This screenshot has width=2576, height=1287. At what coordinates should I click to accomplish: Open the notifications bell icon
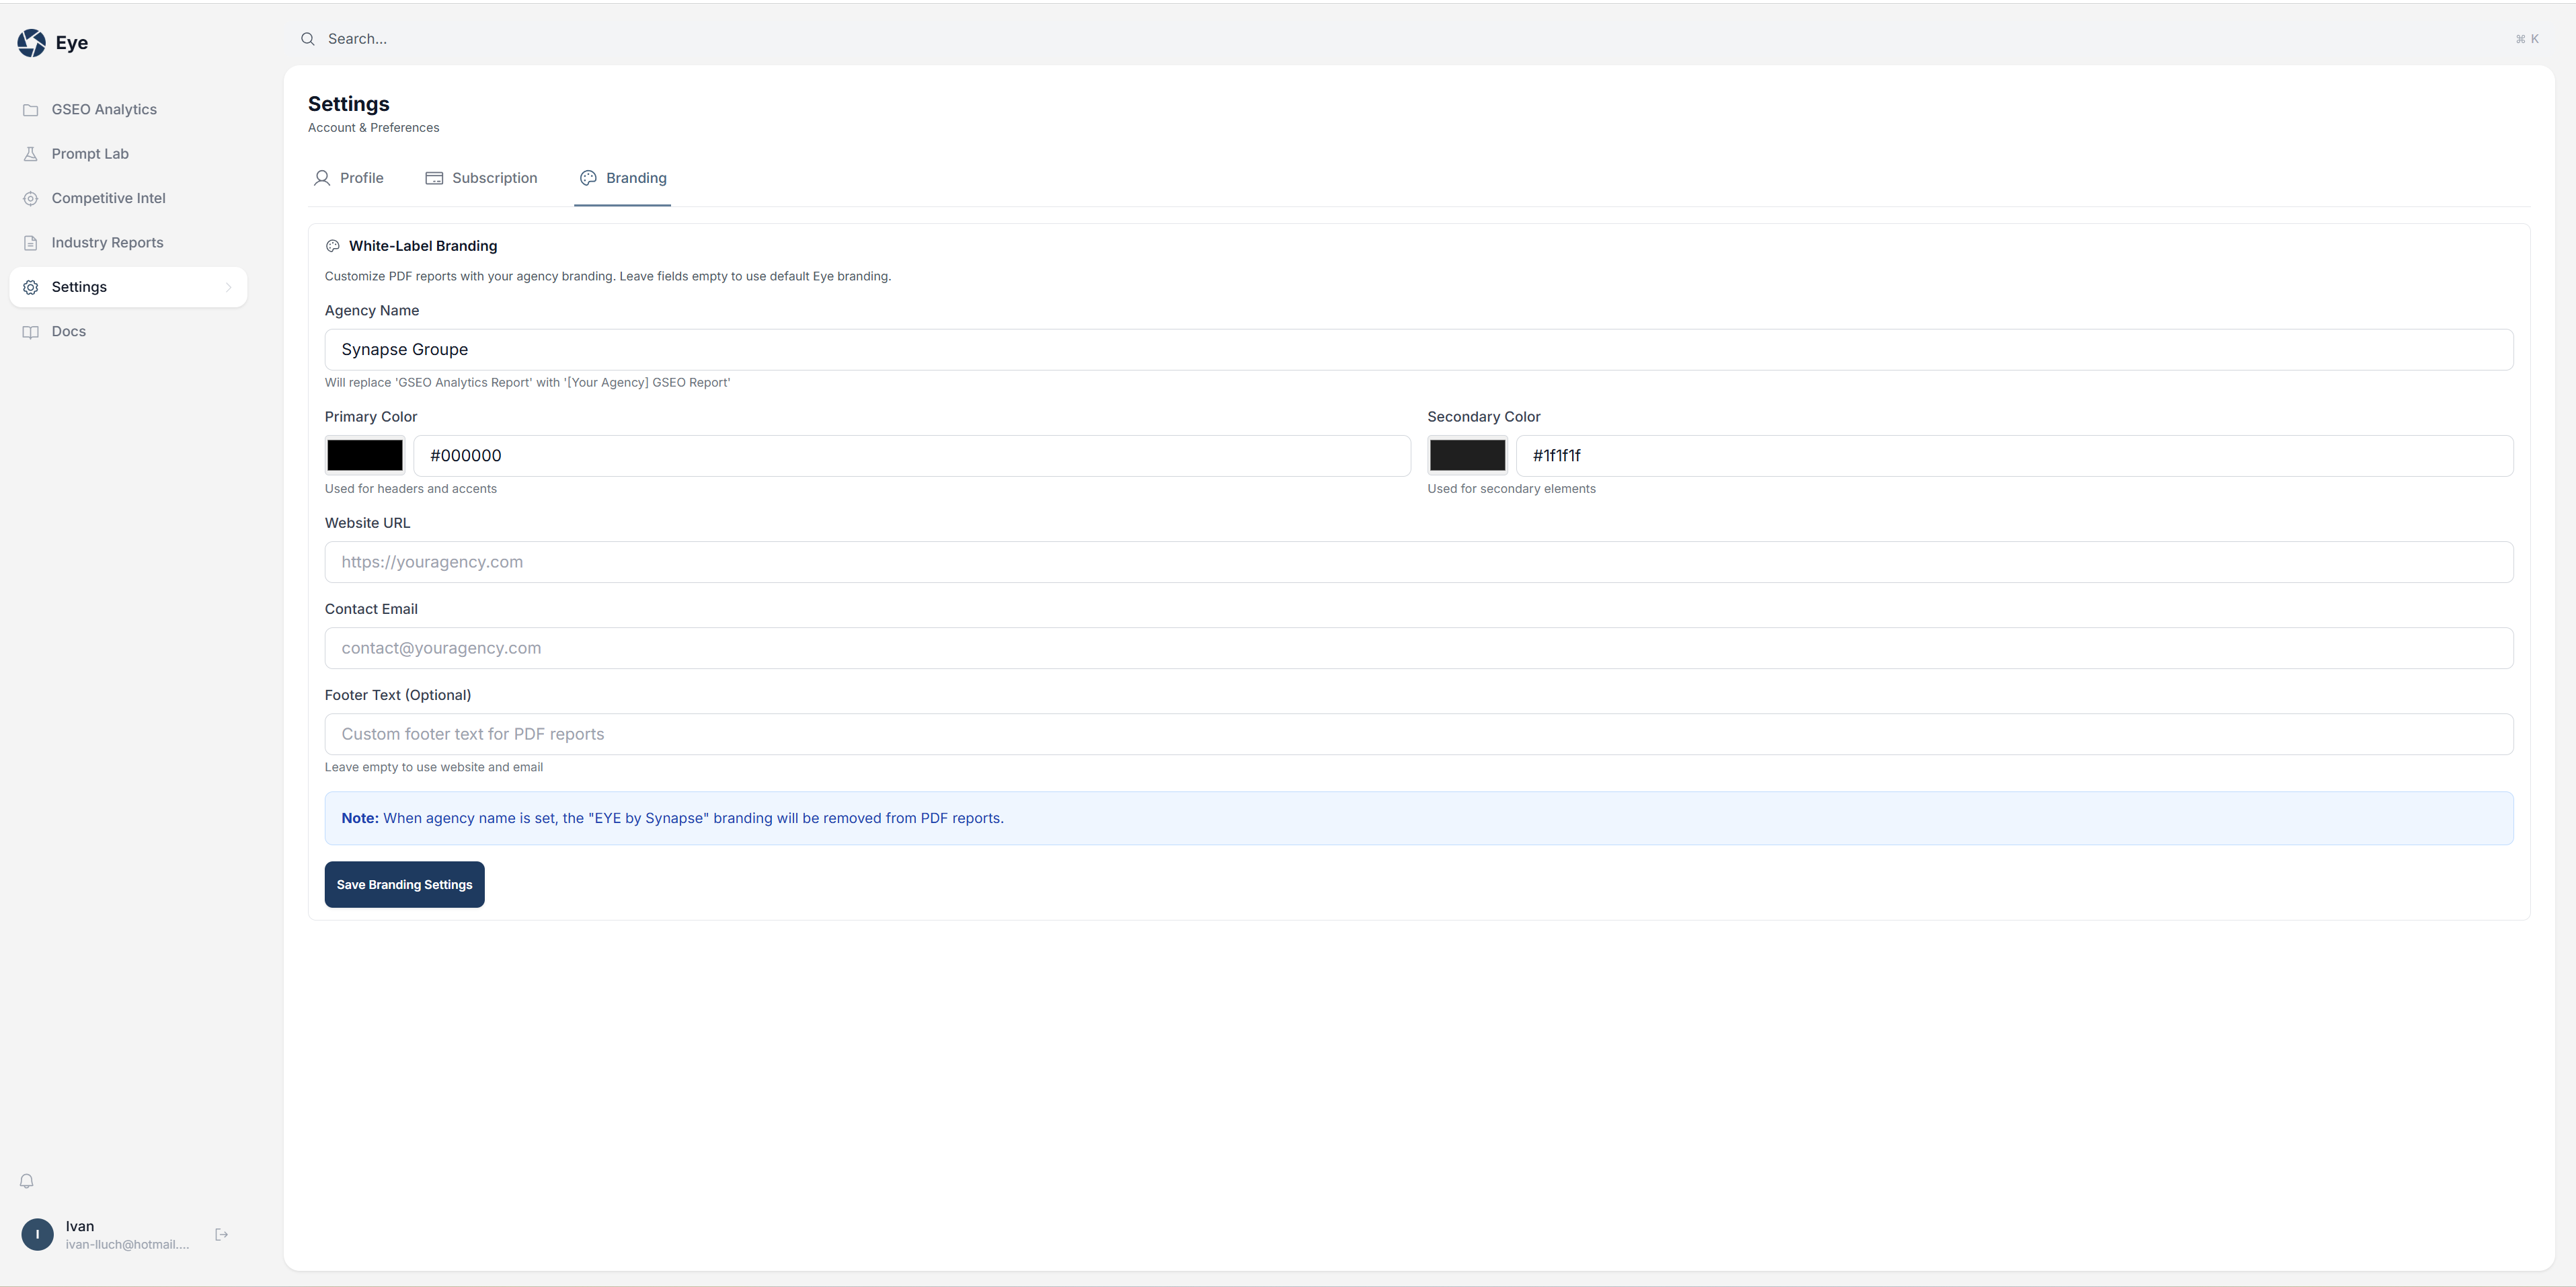click(27, 1181)
